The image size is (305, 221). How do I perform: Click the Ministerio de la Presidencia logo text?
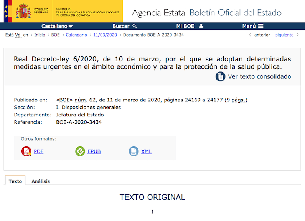(87, 12)
